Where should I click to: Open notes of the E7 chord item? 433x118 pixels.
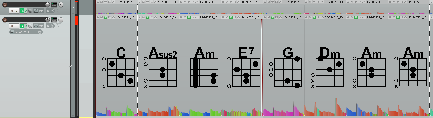click(231, 17)
